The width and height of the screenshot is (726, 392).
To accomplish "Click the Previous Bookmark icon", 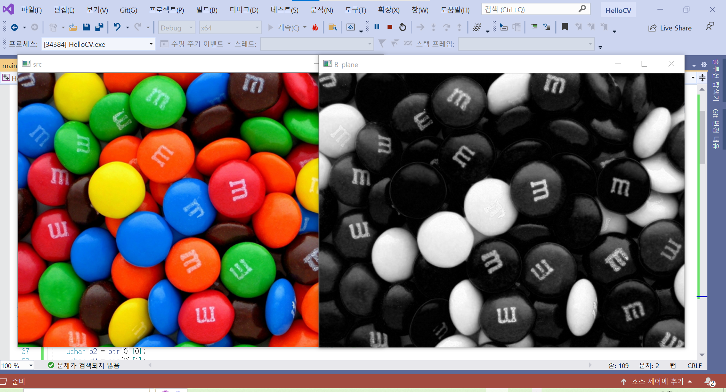I will point(578,27).
